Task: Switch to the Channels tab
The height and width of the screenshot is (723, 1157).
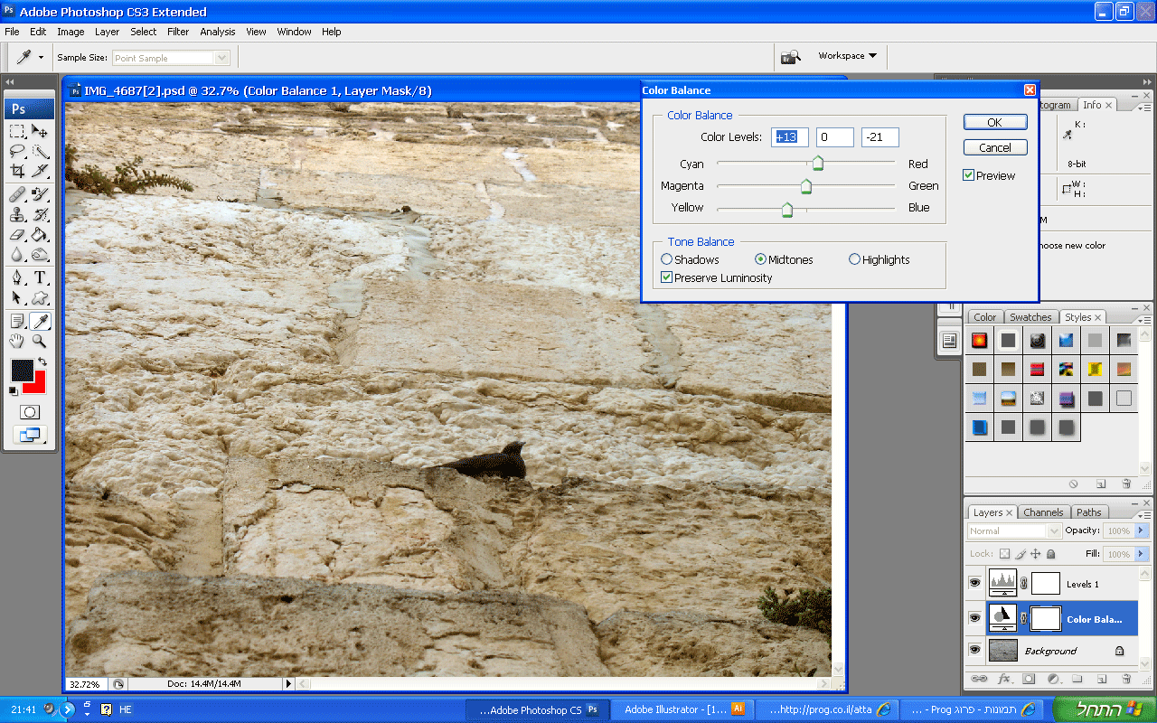Action: [x=1043, y=512]
